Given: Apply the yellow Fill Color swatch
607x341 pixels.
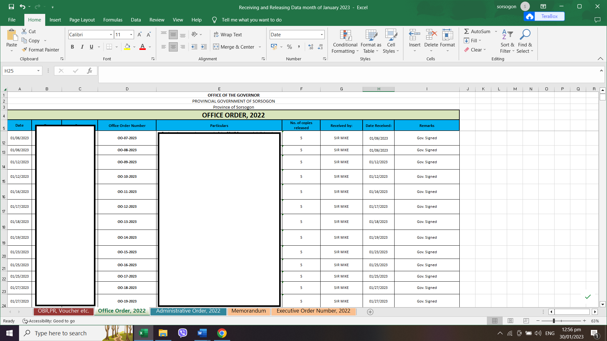Looking at the screenshot, I should [127, 47].
